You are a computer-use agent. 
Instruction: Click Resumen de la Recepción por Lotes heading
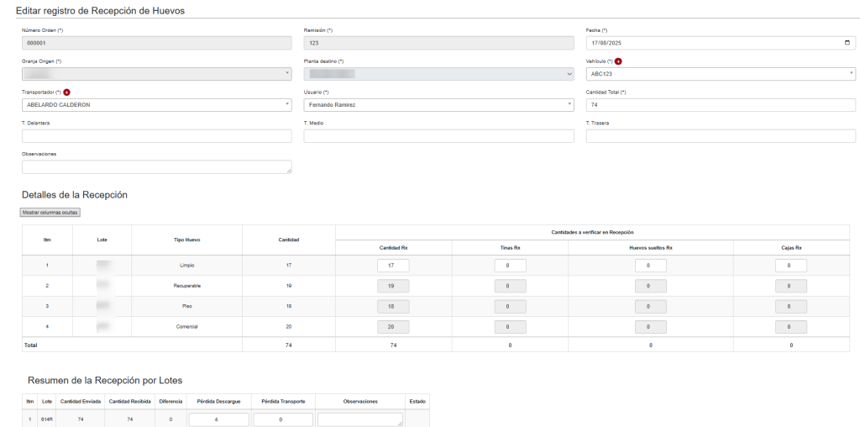(105, 380)
